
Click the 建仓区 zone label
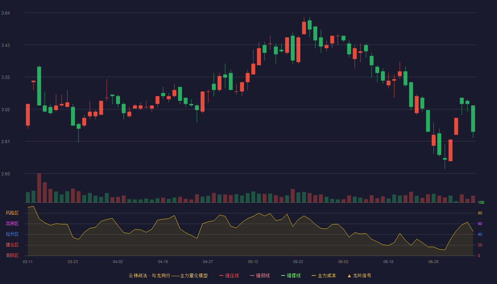coord(12,245)
